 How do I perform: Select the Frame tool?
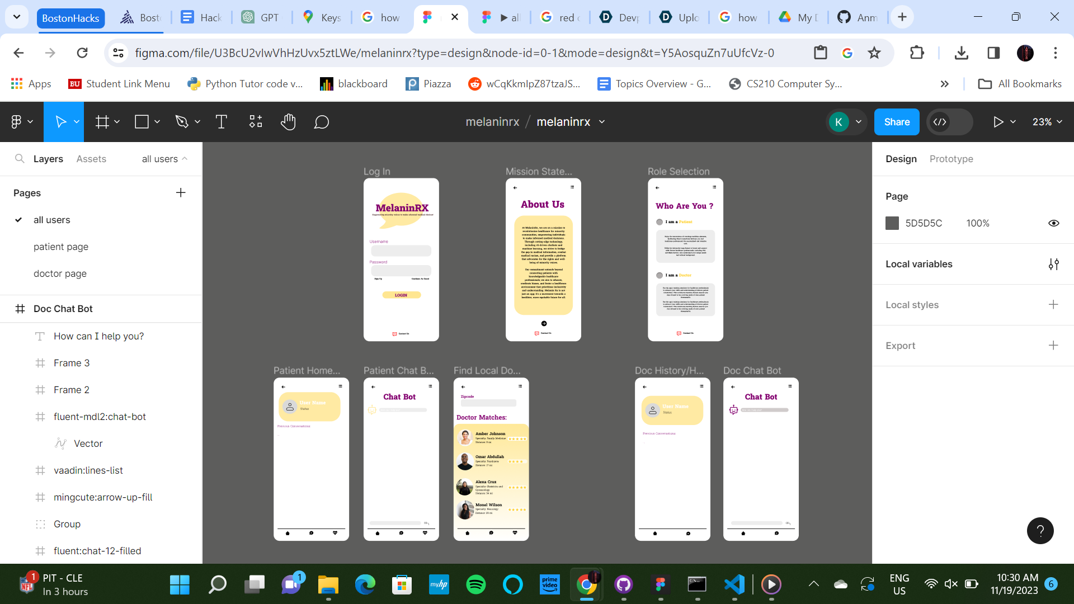[102, 122]
